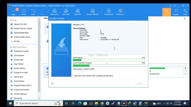Enable shut down after completing operations
The width and height of the screenshot is (191, 107).
pyautogui.click(x=74, y=76)
